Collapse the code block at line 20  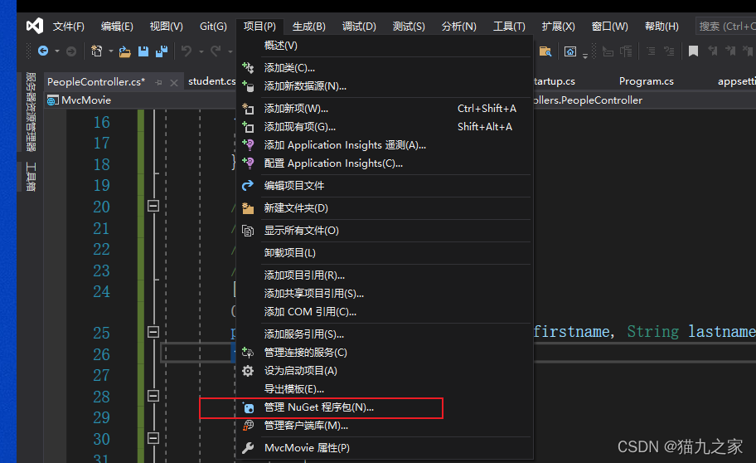(153, 206)
